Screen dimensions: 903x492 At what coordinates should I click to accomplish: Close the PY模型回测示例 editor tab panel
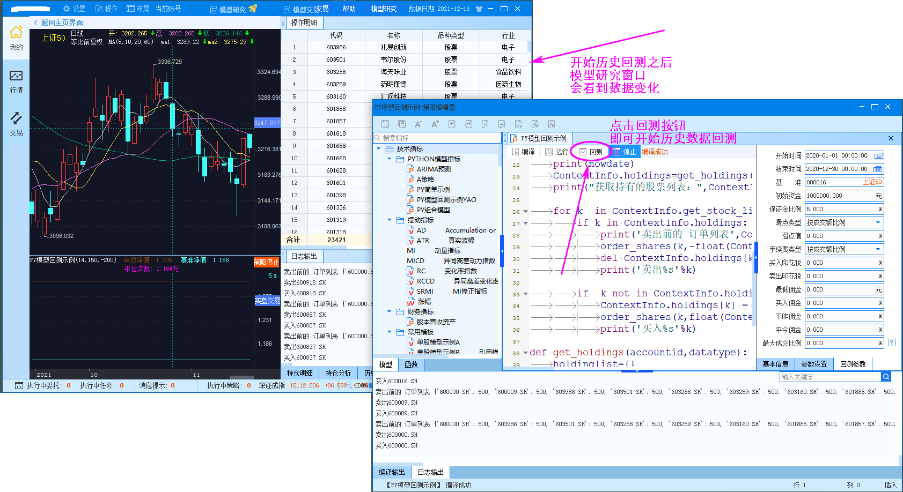tap(891, 138)
